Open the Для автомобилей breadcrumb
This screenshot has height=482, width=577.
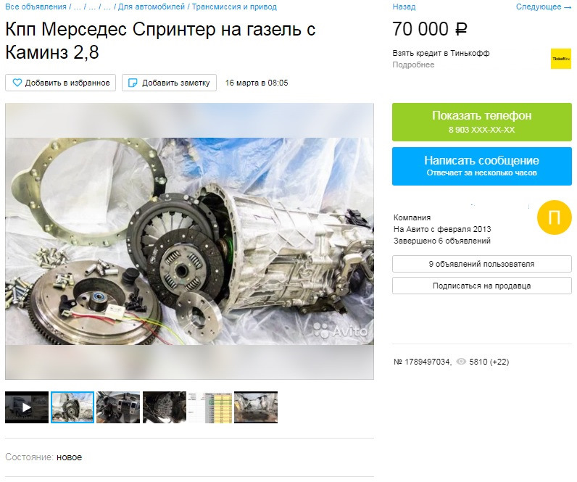pyautogui.click(x=151, y=7)
